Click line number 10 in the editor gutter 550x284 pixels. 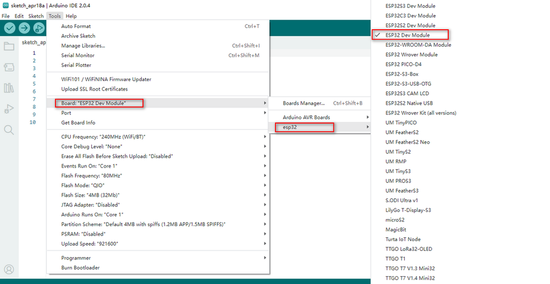point(32,122)
